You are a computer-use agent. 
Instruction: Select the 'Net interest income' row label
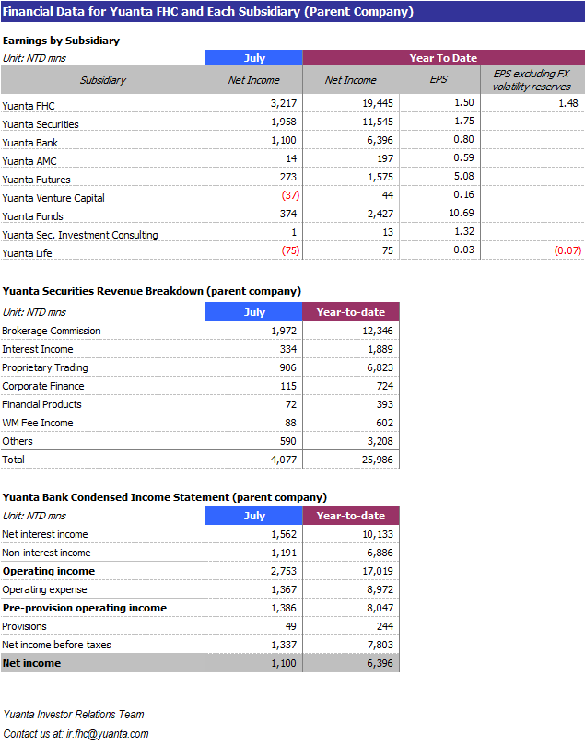[45, 534]
